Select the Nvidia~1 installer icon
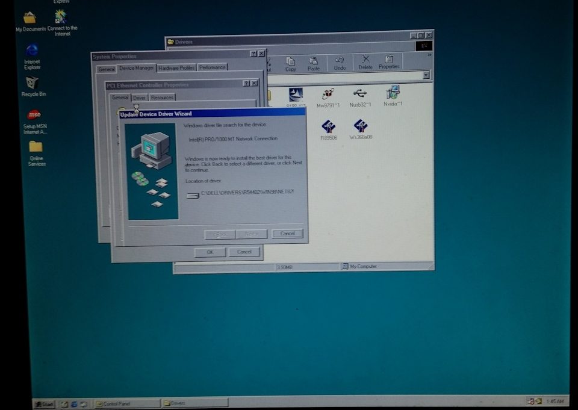This screenshot has width=578, height=410. click(393, 96)
